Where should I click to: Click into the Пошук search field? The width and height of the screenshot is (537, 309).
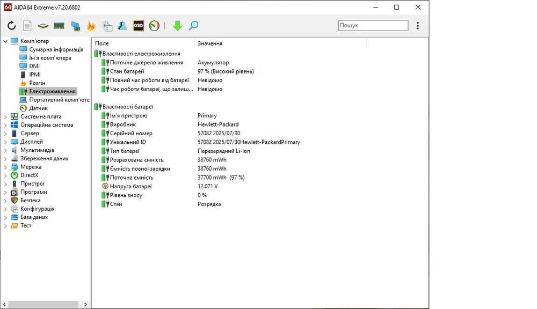tap(373, 25)
